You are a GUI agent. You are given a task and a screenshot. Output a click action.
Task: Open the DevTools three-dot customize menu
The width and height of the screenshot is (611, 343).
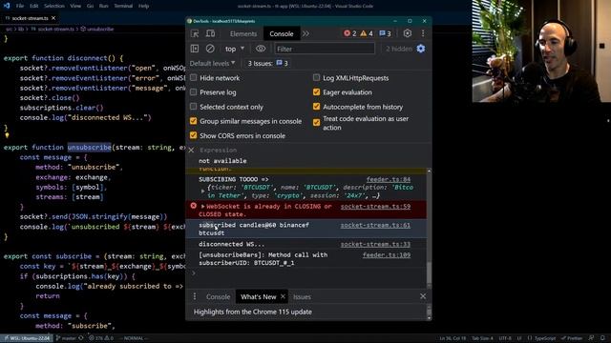(423, 33)
